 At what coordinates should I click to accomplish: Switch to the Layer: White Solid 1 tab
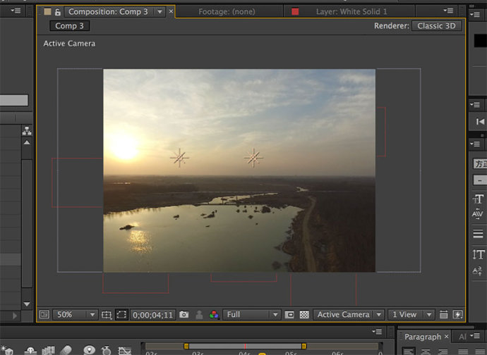point(351,12)
